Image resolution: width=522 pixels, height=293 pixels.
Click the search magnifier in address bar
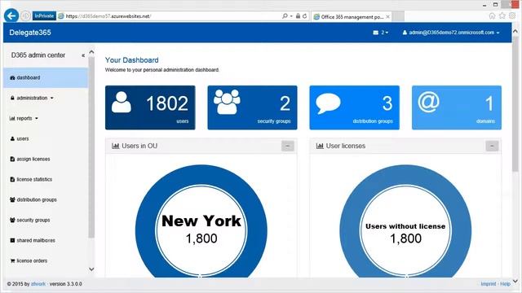[x=285, y=16]
